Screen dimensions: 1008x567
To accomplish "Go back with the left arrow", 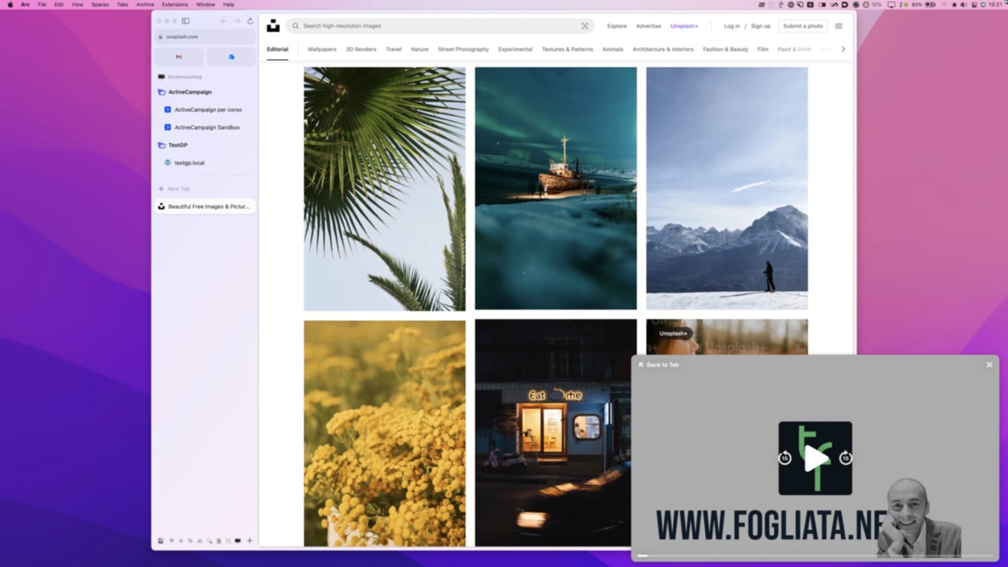I will [223, 21].
